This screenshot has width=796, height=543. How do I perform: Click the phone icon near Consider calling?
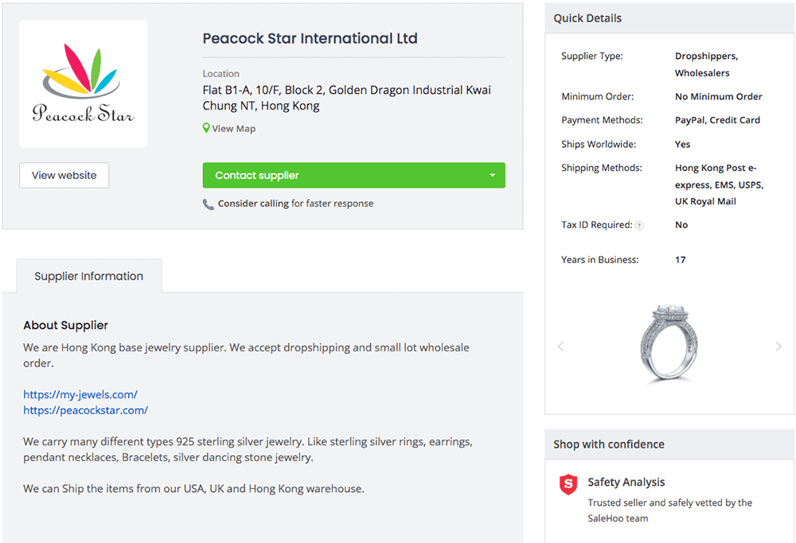click(209, 204)
